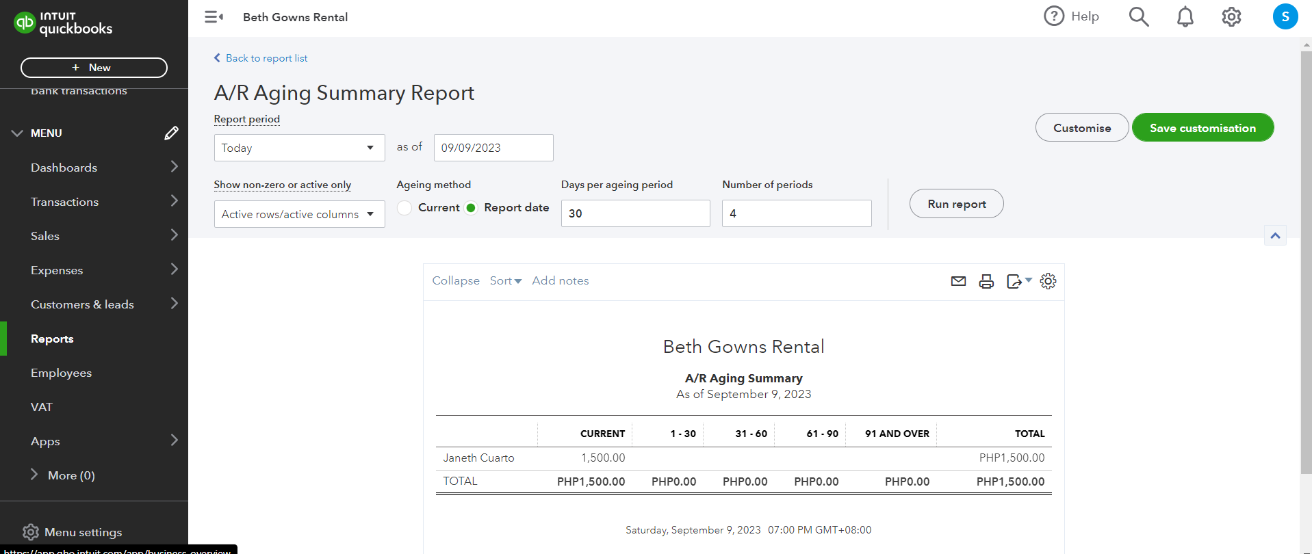Expand the Sales submenu arrow
Image resolution: width=1312 pixels, height=554 pixels.
[174, 235]
